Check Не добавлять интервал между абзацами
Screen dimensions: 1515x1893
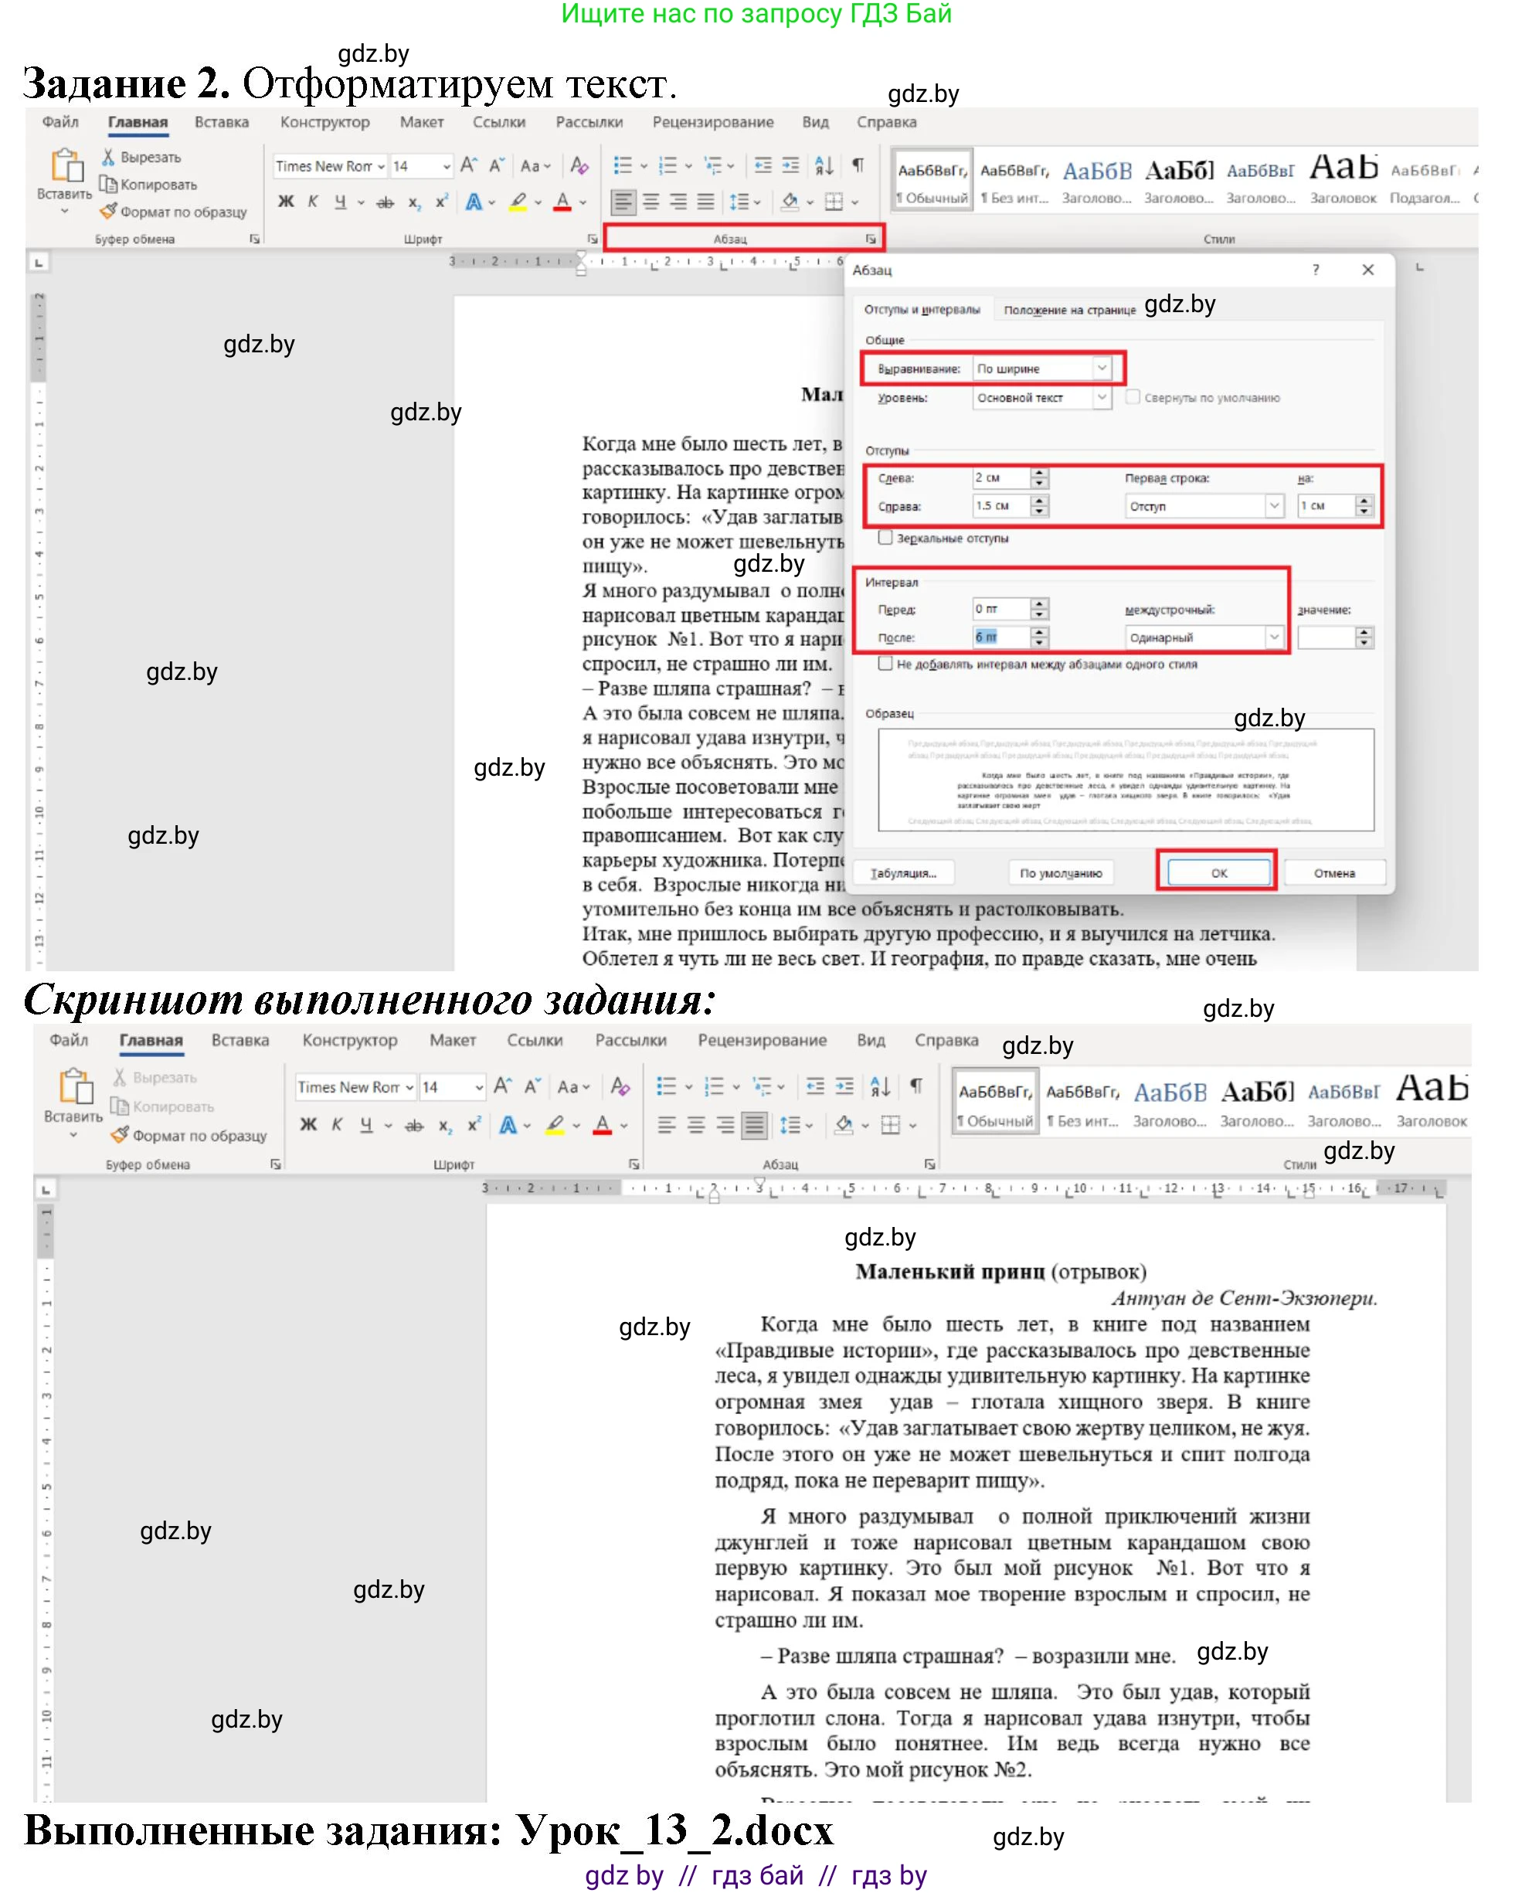click(x=885, y=665)
